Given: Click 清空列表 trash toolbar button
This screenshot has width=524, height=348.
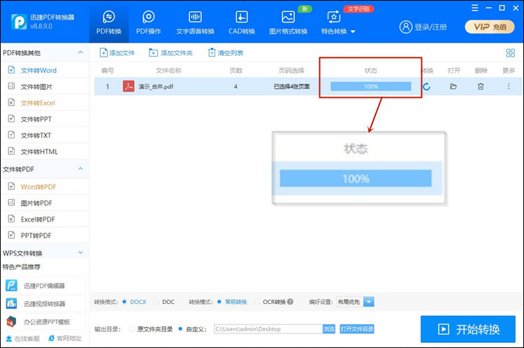Looking at the screenshot, I should coord(226,52).
